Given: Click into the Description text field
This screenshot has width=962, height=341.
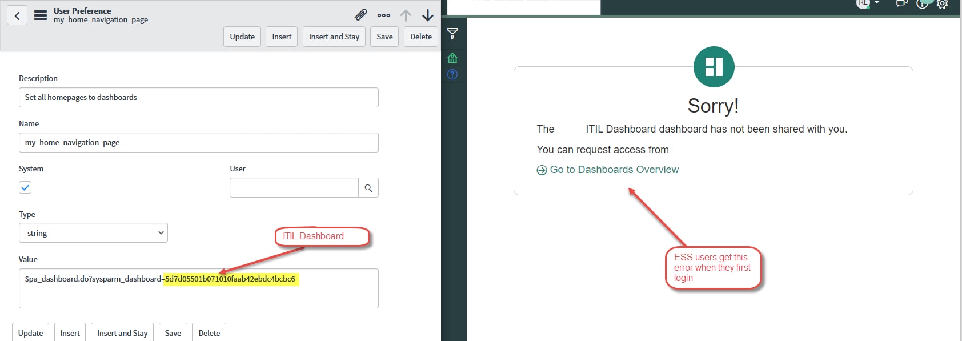Looking at the screenshot, I should 199,97.
